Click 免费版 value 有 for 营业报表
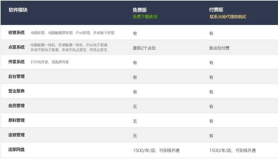 [135, 92]
